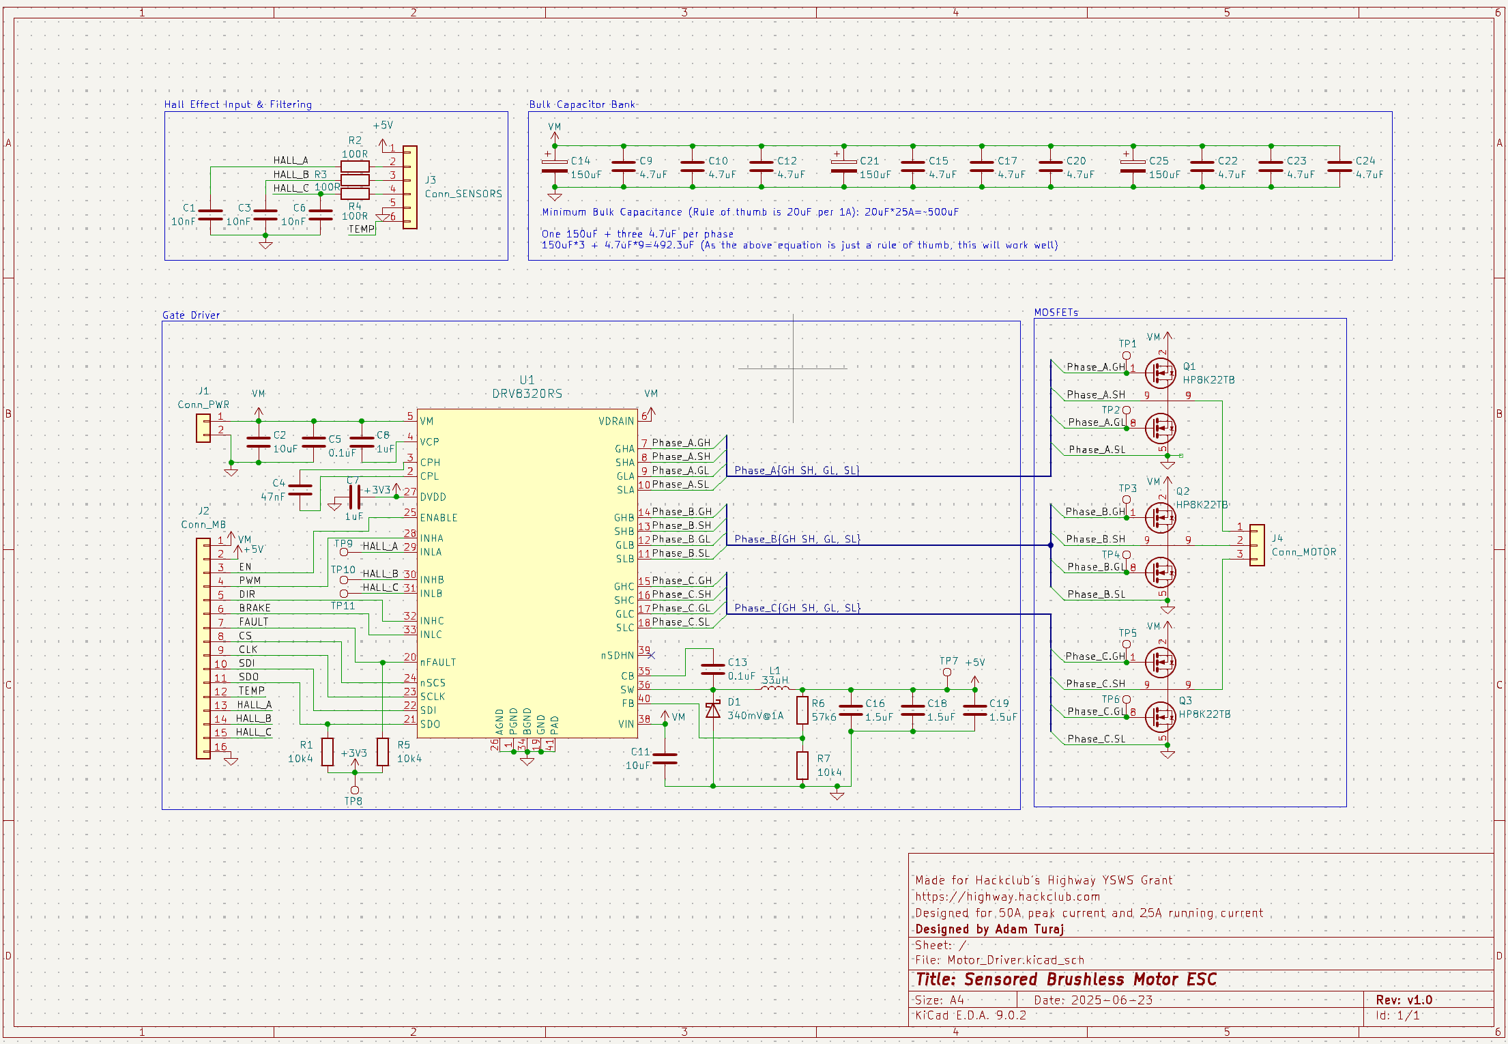Image resolution: width=1508 pixels, height=1044 pixels.
Task: Select capacitor C19 1.5uF symbol
Action: tap(974, 710)
